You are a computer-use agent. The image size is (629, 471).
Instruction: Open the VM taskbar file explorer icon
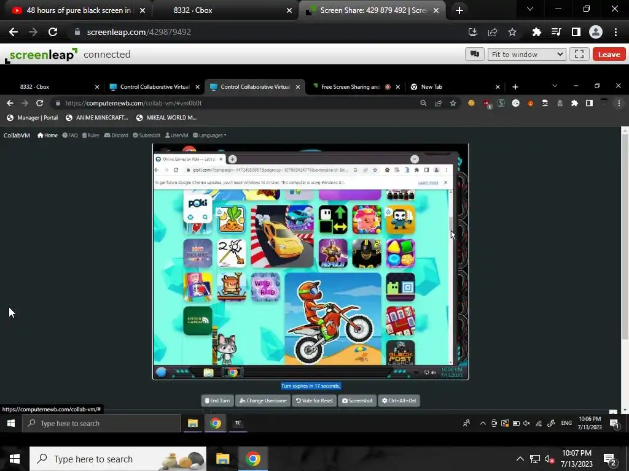(209, 372)
